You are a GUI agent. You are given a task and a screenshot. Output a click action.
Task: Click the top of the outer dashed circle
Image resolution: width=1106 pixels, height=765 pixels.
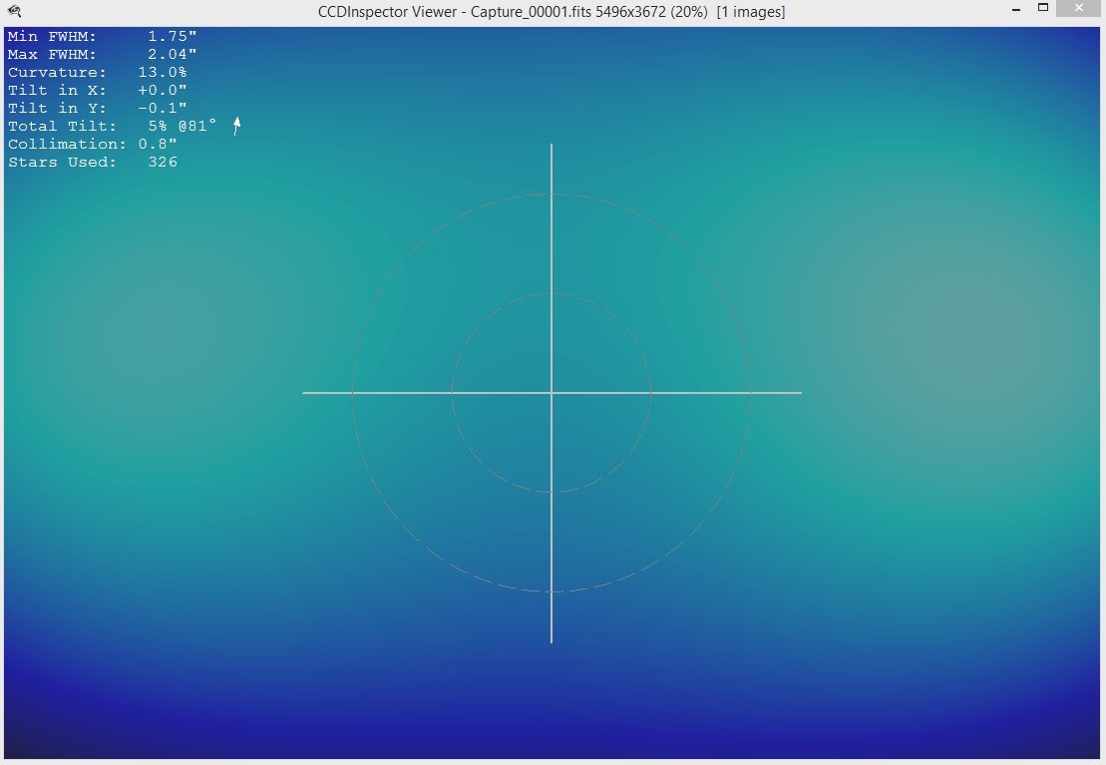[552, 193]
